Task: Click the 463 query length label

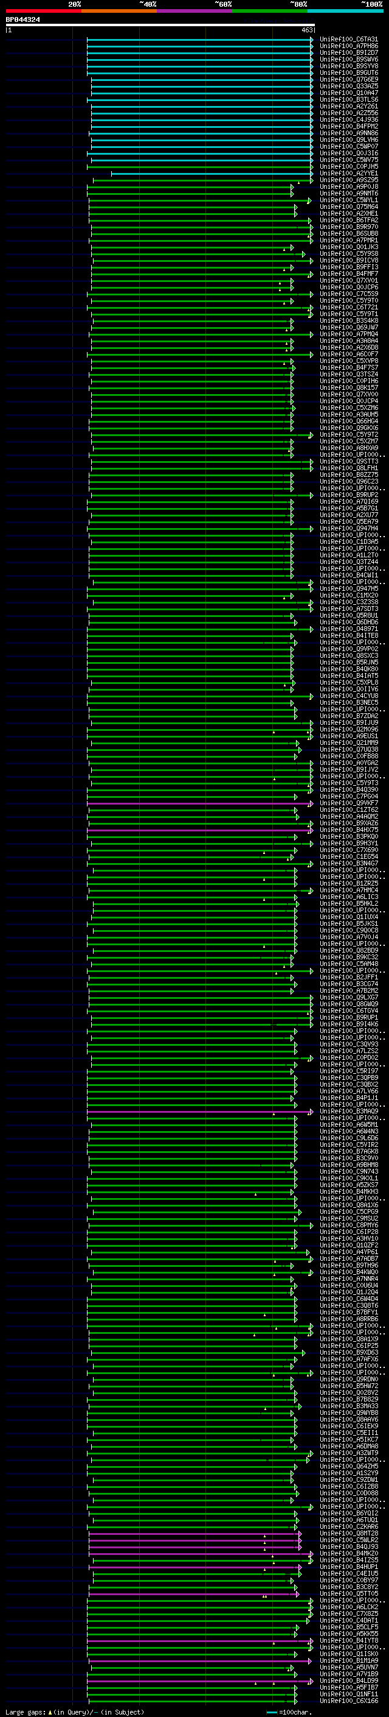Action: [307, 30]
